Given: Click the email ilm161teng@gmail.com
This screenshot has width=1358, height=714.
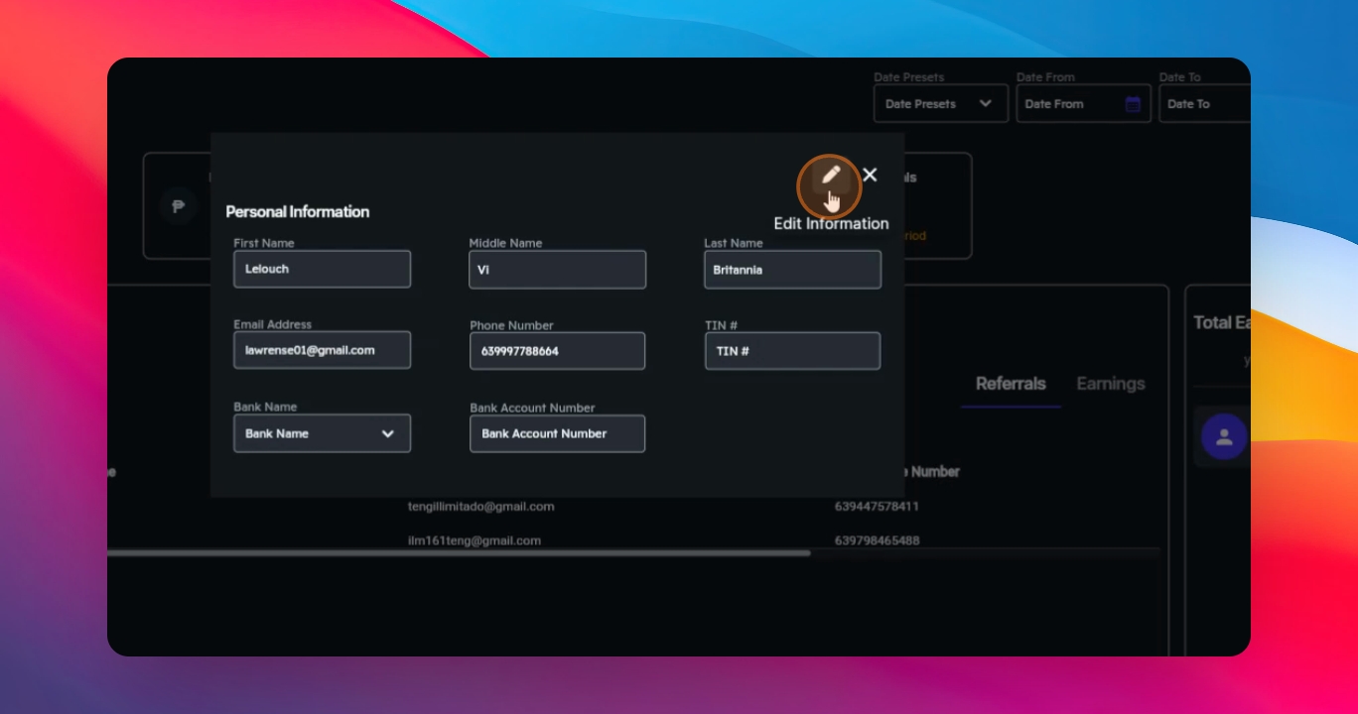Looking at the screenshot, I should click(474, 540).
